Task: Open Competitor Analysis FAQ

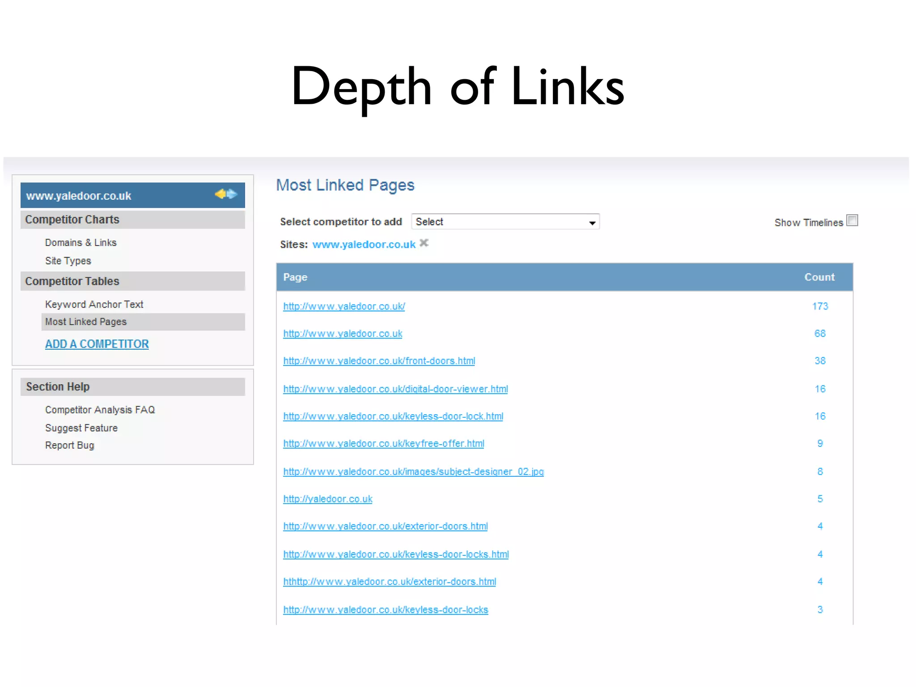Action: coord(100,410)
